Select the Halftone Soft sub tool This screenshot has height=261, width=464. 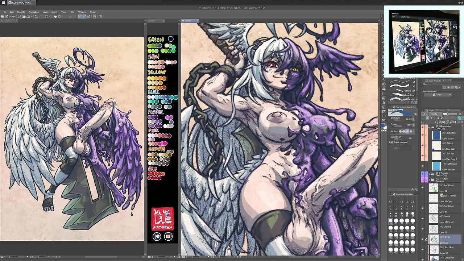(402, 91)
